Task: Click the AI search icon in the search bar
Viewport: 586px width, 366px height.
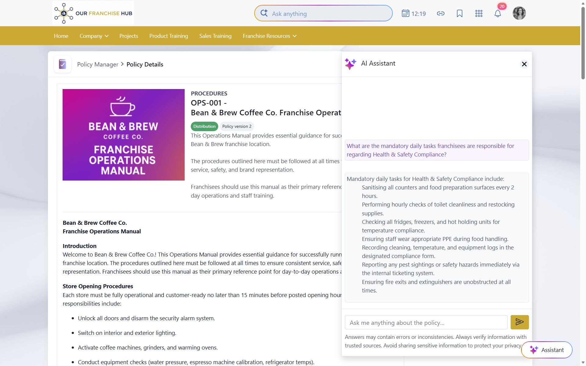Action: click(x=264, y=13)
